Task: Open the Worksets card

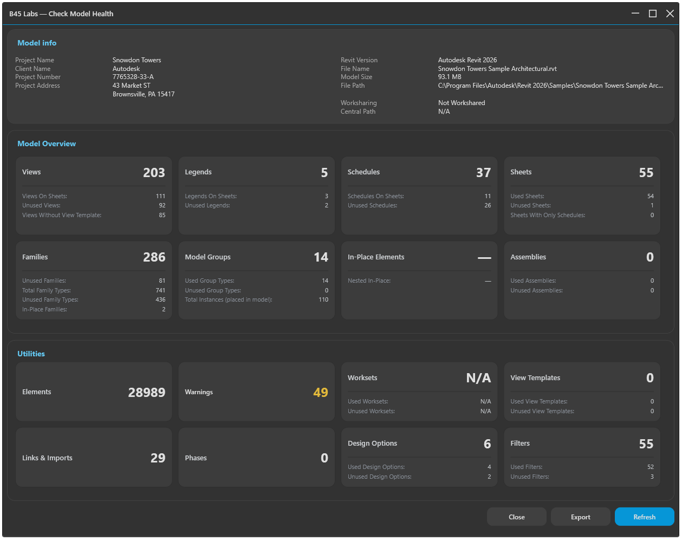Action: pyautogui.click(x=419, y=392)
